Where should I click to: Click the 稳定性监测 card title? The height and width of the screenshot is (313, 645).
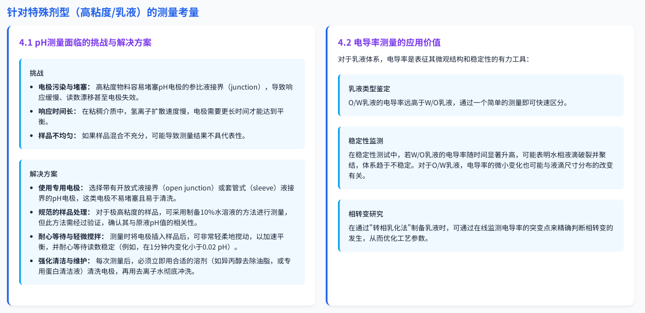tap(366, 141)
